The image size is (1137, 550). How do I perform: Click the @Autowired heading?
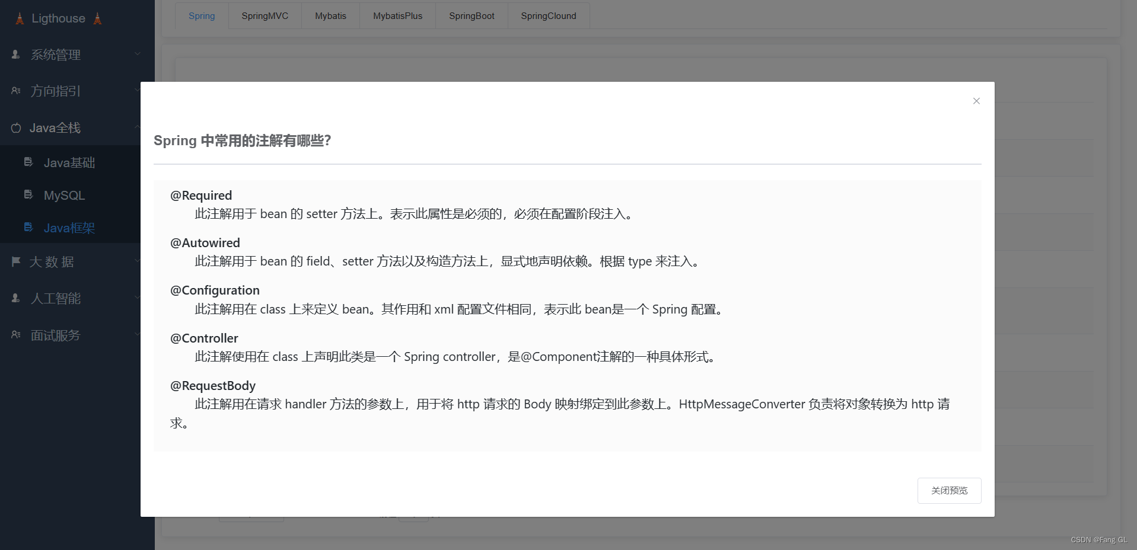(205, 243)
